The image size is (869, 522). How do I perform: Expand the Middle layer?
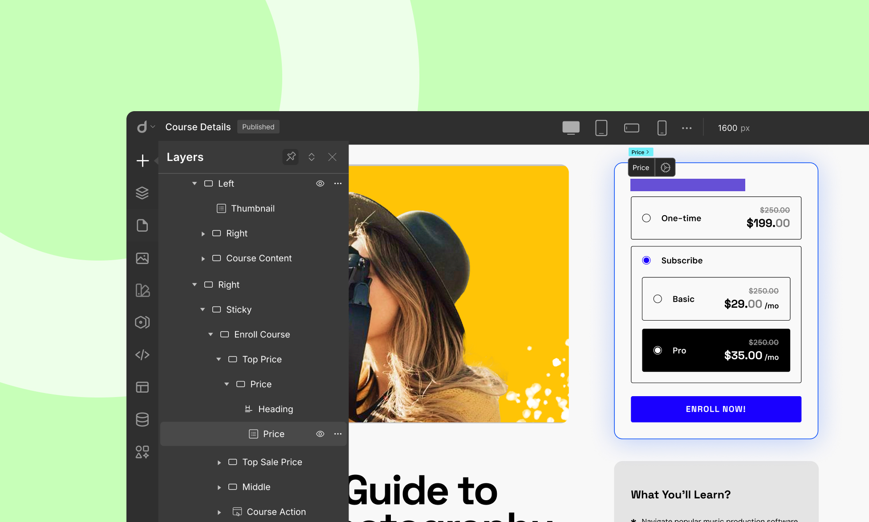(x=219, y=488)
